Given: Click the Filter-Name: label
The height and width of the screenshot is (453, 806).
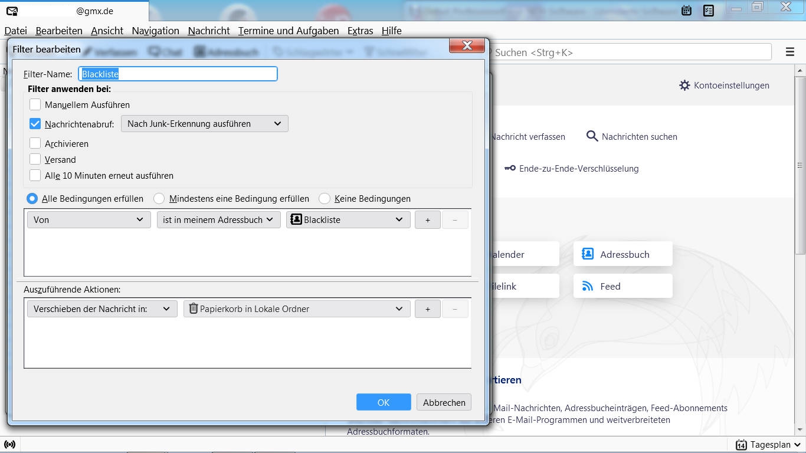Looking at the screenshot, I should pos(48,74).
